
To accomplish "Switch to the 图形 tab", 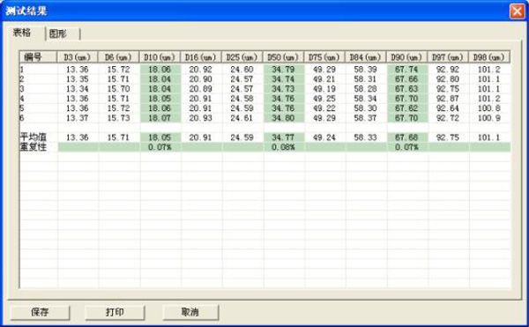I will [63, 33].
